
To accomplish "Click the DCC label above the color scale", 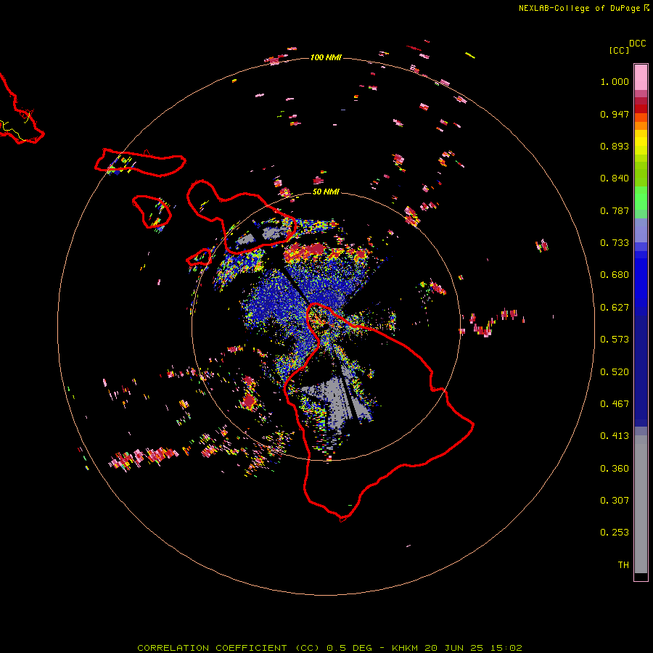I will click(x=637, y=44).
